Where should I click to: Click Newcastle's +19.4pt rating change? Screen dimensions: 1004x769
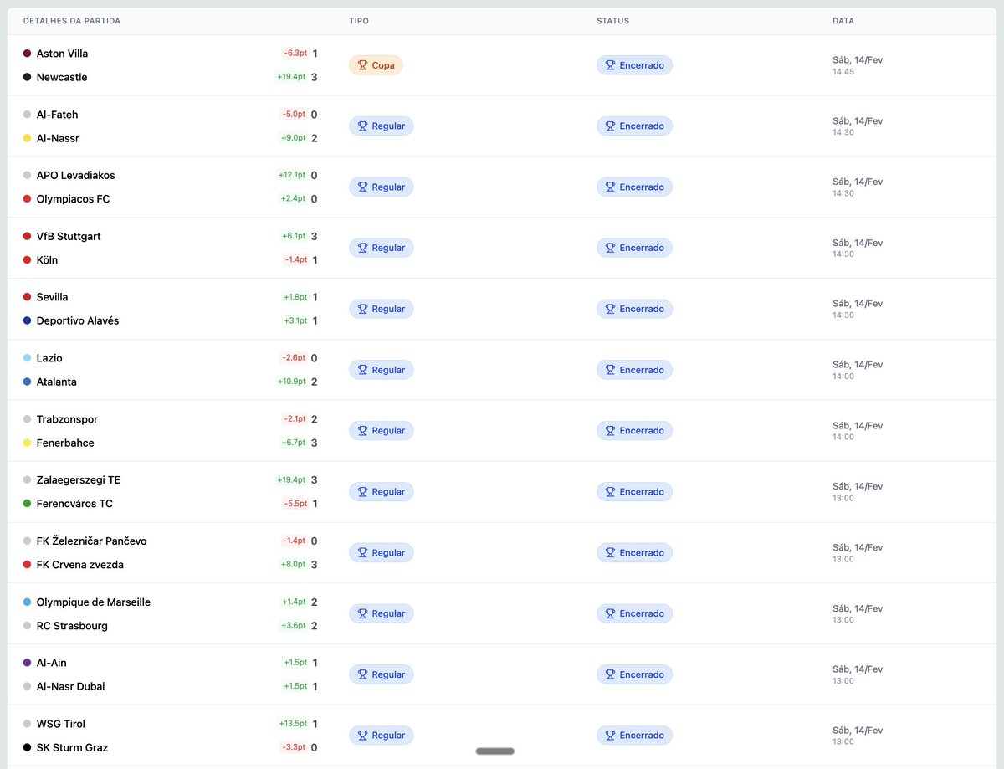(x=291, y=77)
